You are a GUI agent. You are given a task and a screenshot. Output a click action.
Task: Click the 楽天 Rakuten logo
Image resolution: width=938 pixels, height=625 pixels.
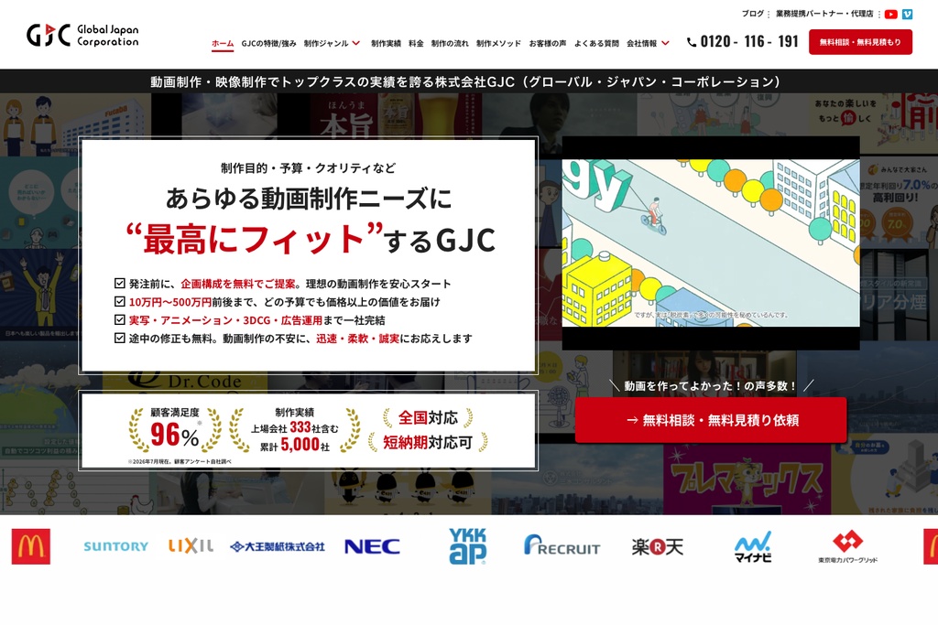tap(658, 546)
